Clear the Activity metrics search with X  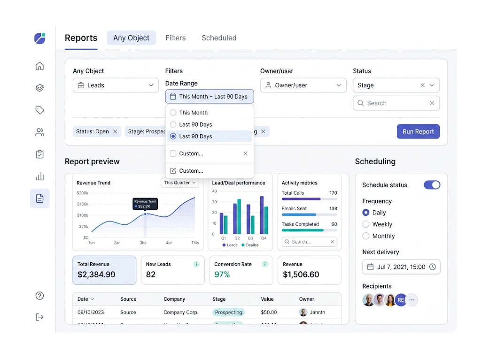[x=332, y=242]
